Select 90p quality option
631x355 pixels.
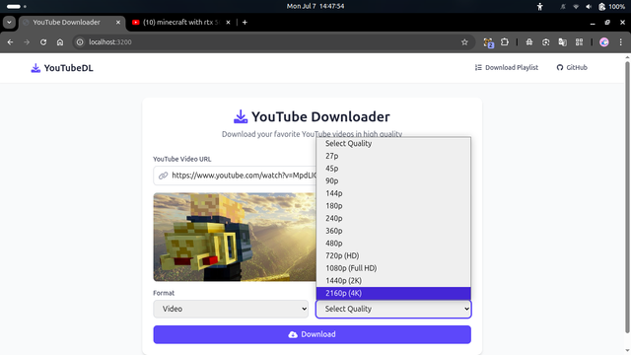[393, 180]
